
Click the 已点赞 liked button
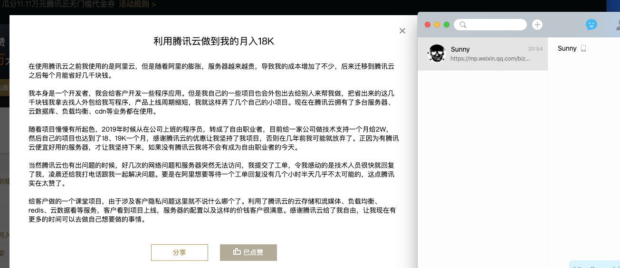pos(248,252)
